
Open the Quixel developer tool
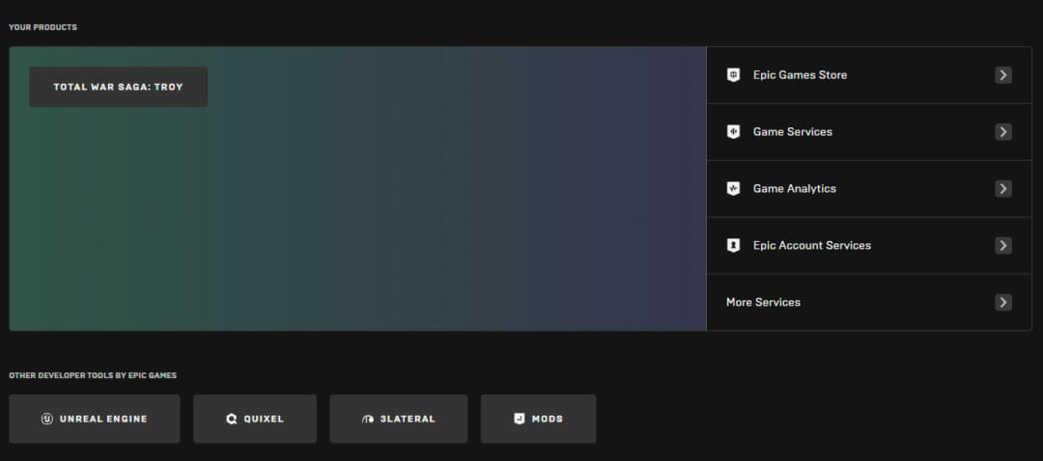click(x=255, y=420)
